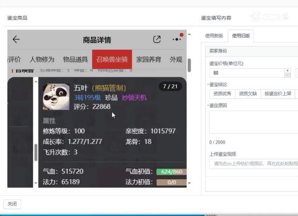The height and width of the screenshot is (216, 298).
Task: Open the more options (•••) icon
Action: point(176,40)
